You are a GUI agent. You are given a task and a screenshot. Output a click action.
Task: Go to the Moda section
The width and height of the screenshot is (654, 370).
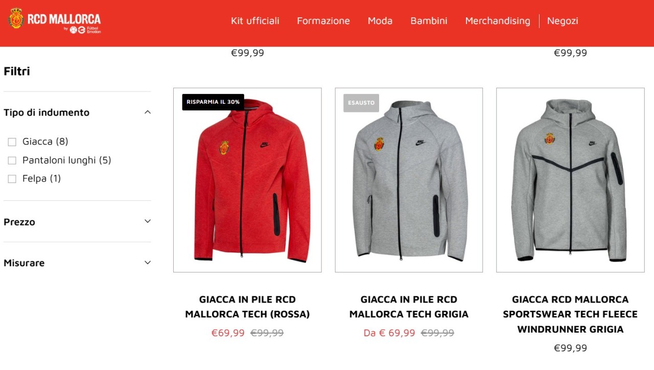(380, 21)
